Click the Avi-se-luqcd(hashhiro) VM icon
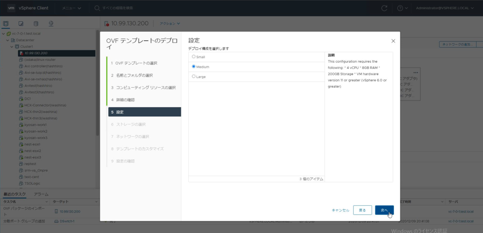The width and height of the screenshot is (483, 233). (x=21, y=72)
